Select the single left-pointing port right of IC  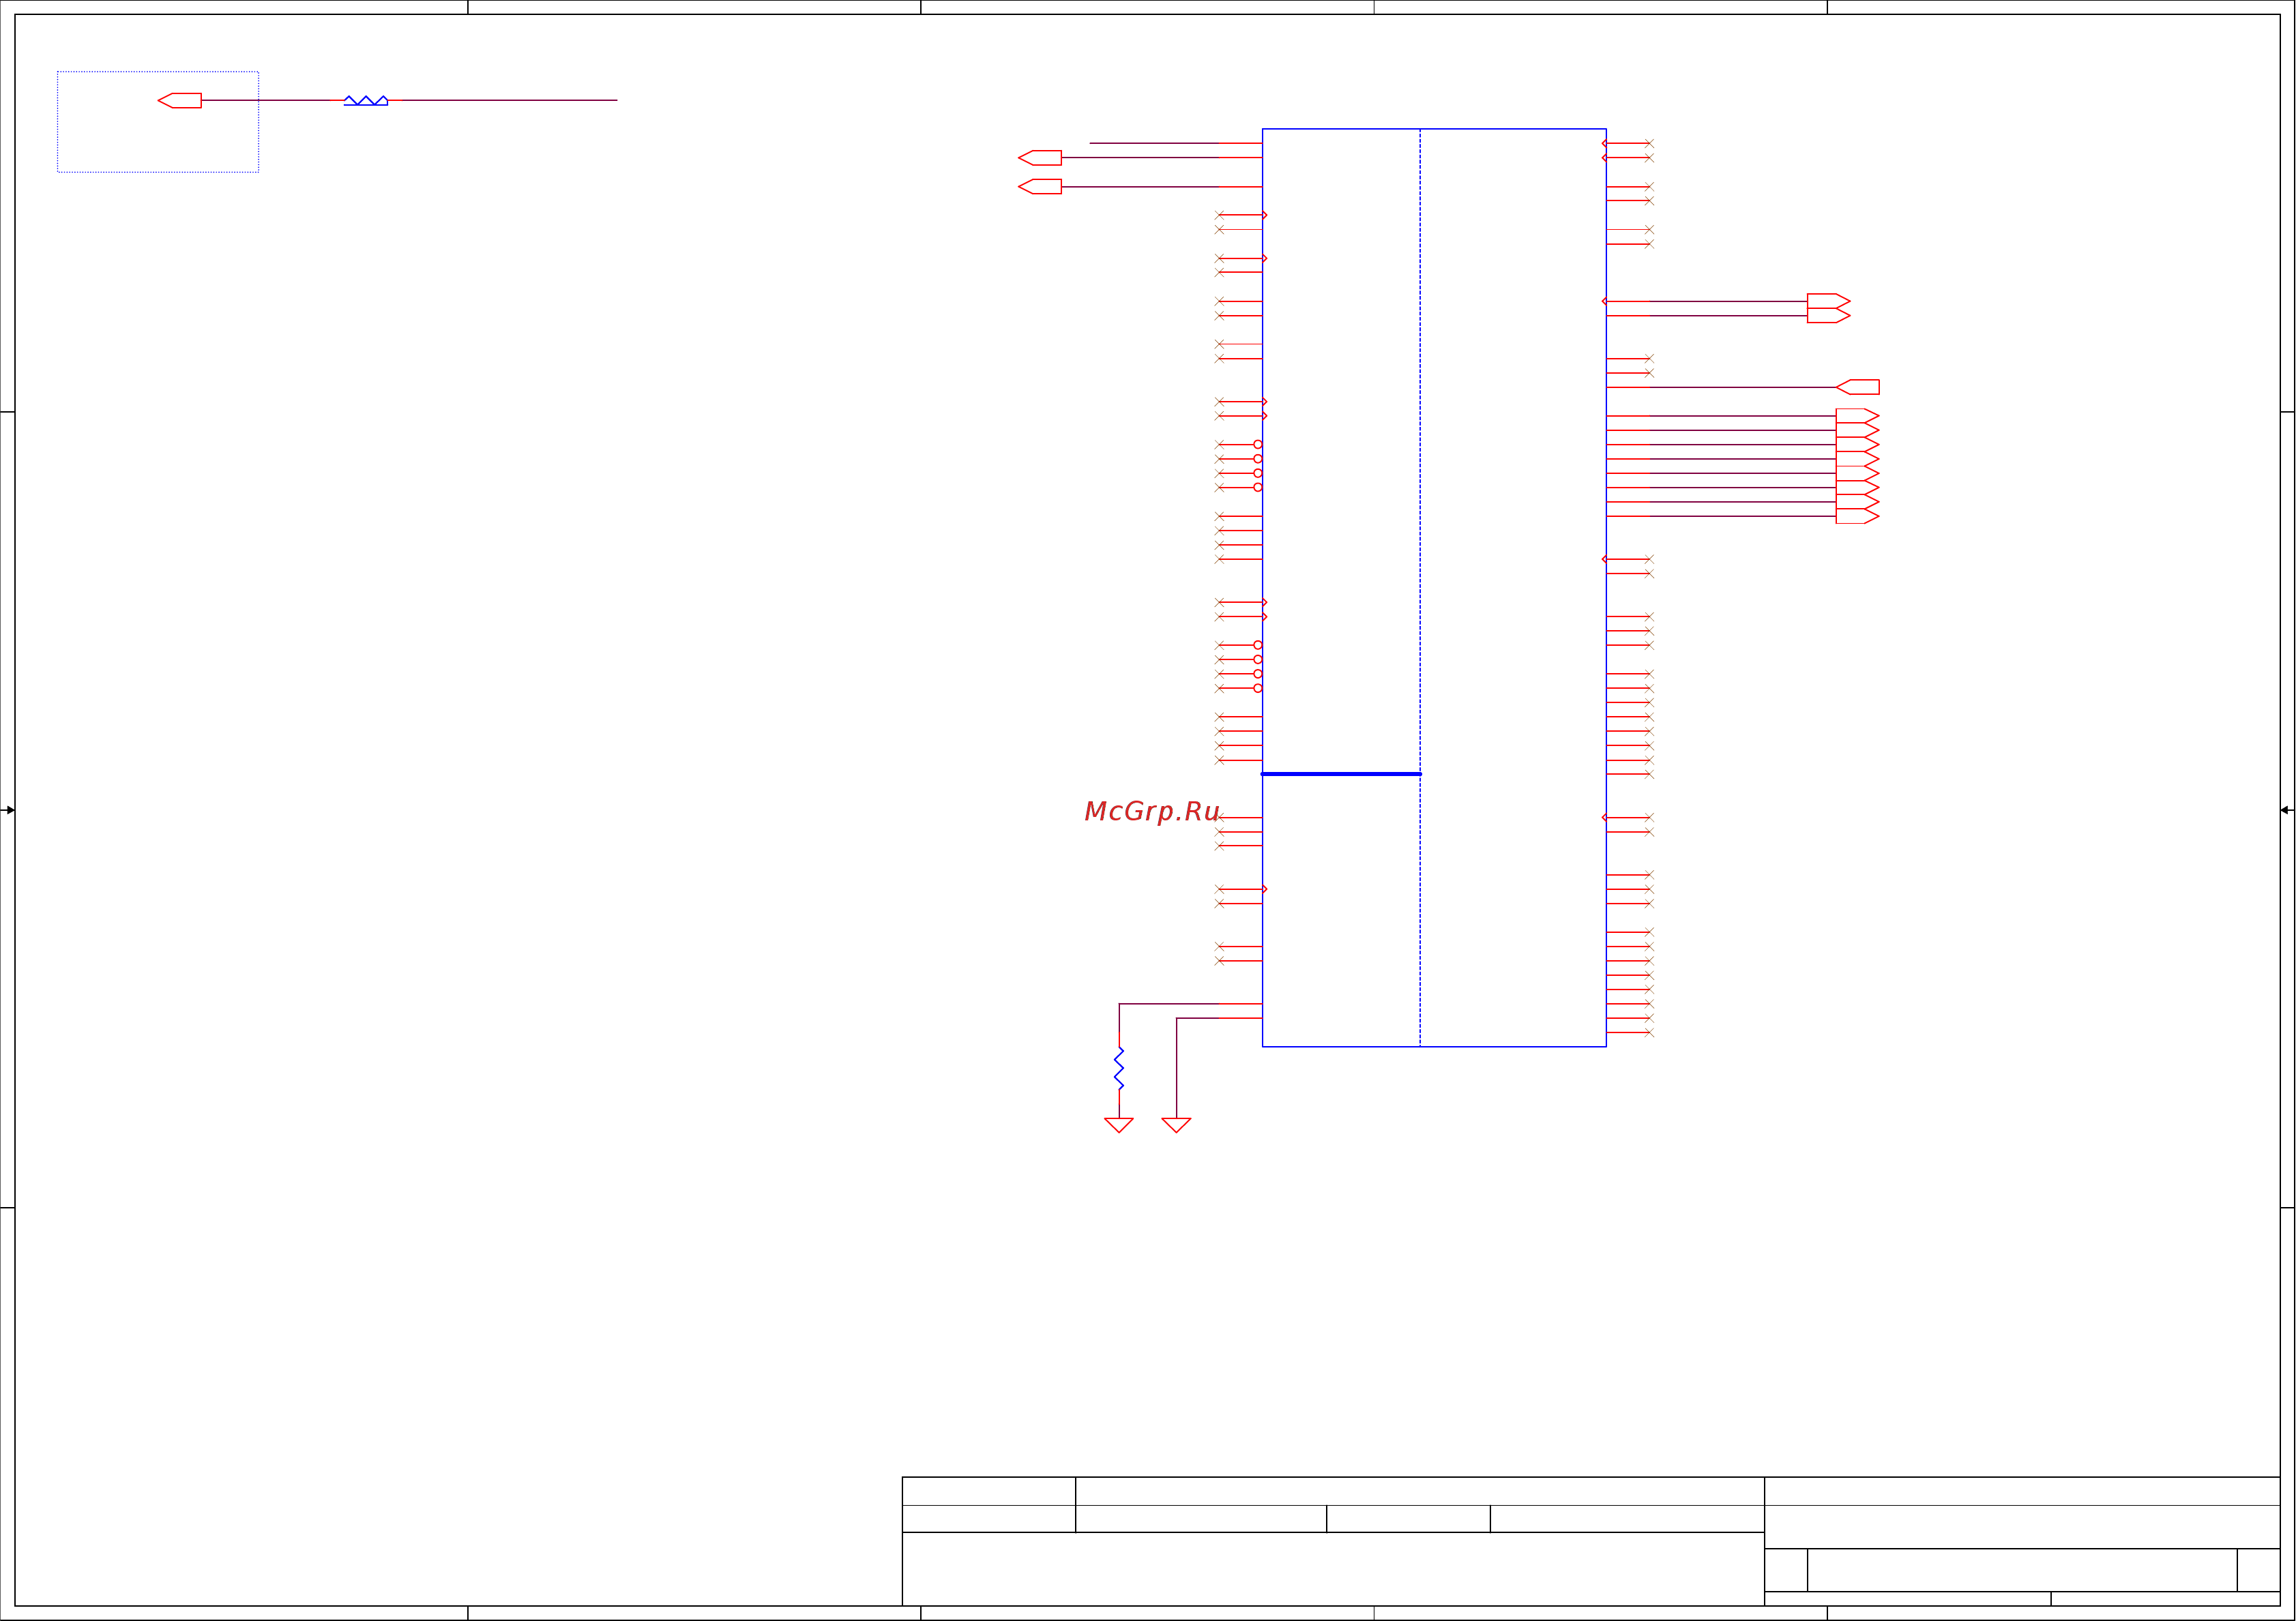tap(1858, 387)
